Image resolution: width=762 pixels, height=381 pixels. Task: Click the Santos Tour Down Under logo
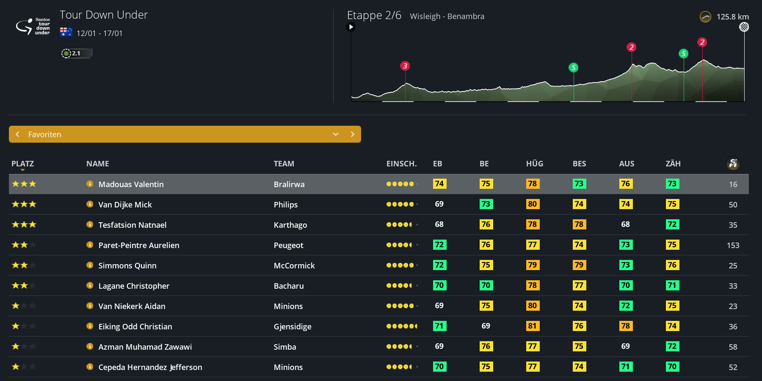click(33, 26)
